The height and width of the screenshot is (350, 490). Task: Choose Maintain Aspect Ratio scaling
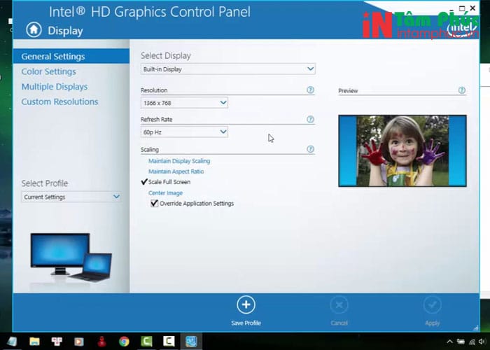point(176,171)
